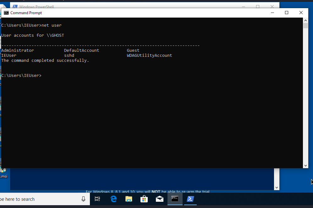The image size is (313, 208).
Task: Click the 'DefaultAccount' account name
Action: tap(81, 51)
